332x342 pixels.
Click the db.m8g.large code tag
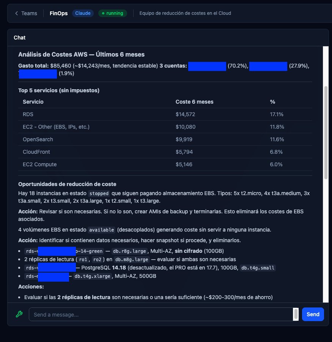pos(132,260)
